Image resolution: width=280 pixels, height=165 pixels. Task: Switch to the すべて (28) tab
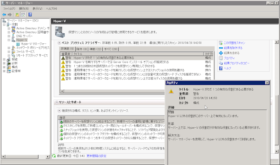[111, 49]
